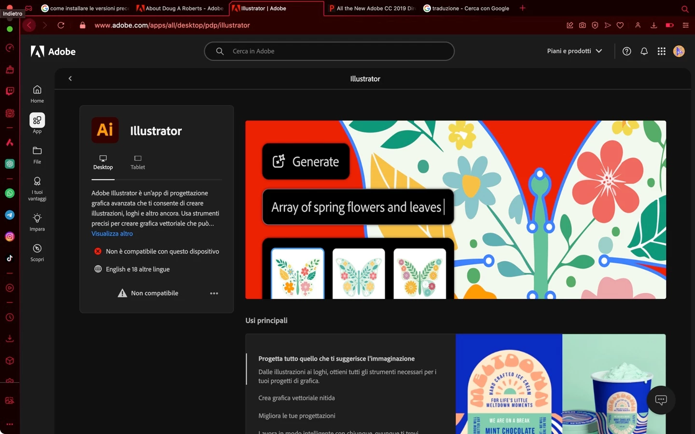Open sidebar more options three dots
The image size is (695, 434).
[10, 424]
